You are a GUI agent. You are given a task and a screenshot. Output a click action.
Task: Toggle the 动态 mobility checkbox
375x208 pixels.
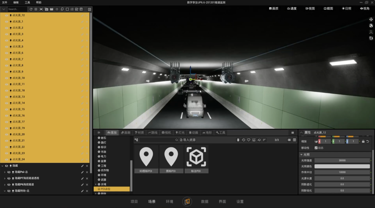(316, 148)
